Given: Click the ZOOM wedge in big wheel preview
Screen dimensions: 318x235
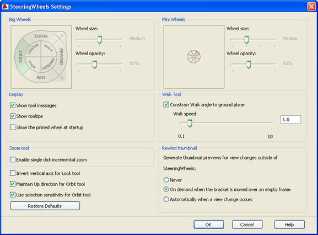Looking at the screenshot, I should (41, 36).
